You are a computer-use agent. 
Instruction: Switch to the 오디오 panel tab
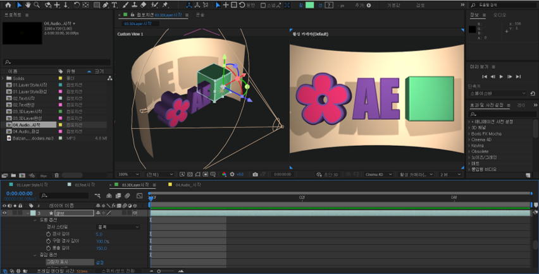pos(500,15)
